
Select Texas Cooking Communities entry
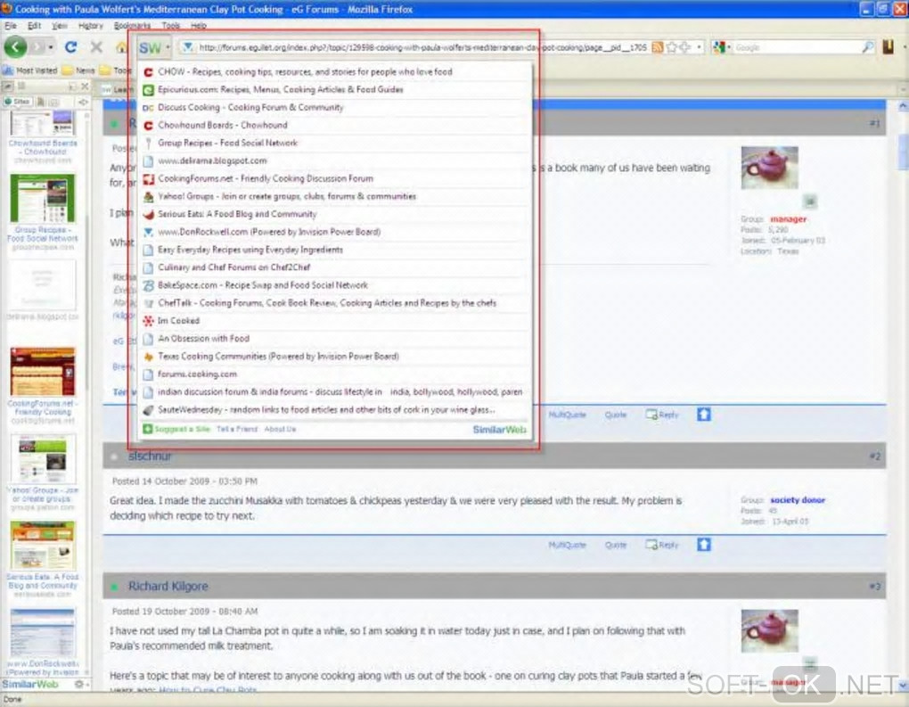point(335,356)
